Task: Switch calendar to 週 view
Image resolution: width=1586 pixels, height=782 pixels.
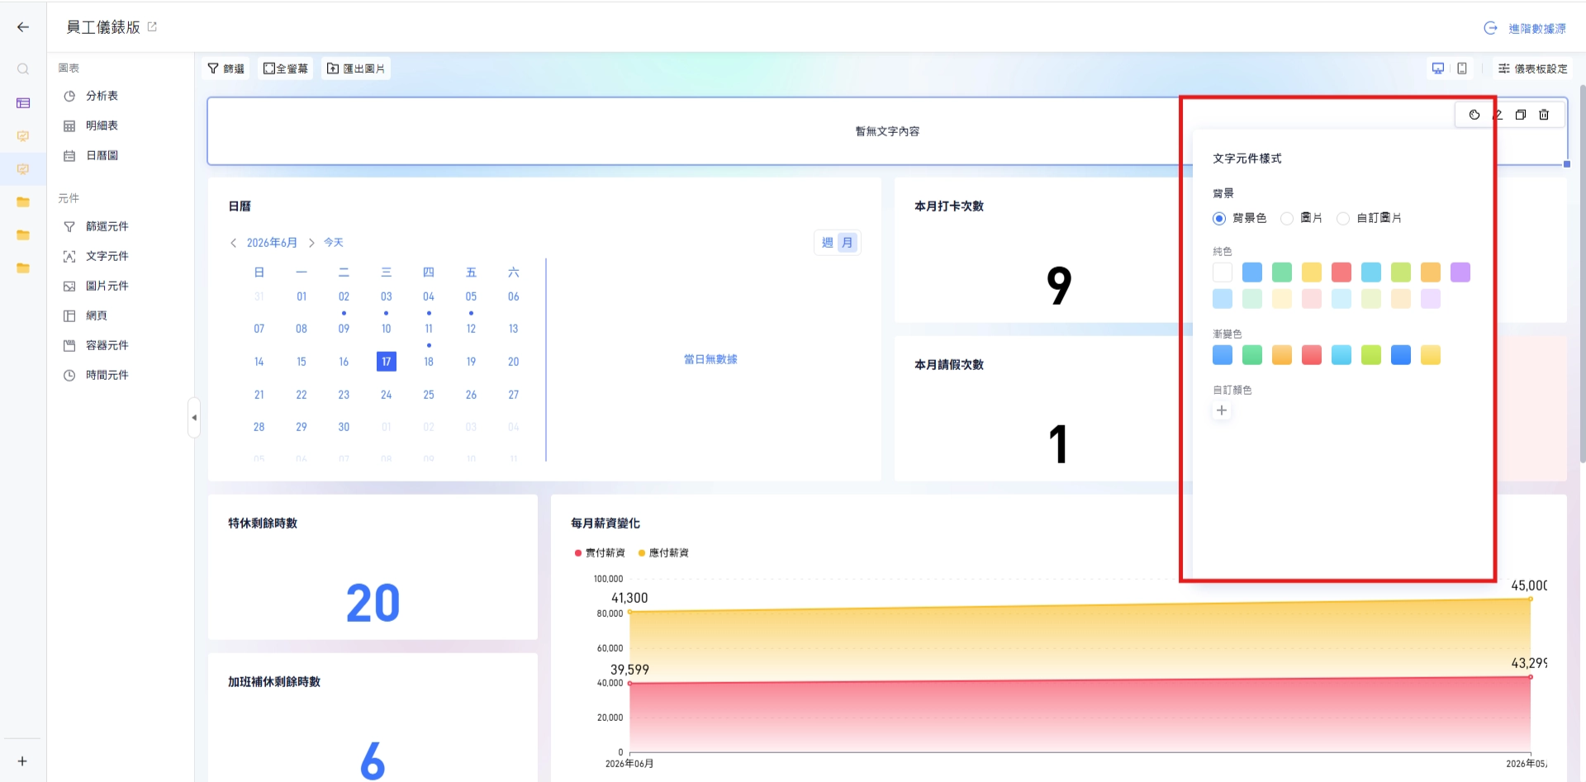Action: click(828, 243)
